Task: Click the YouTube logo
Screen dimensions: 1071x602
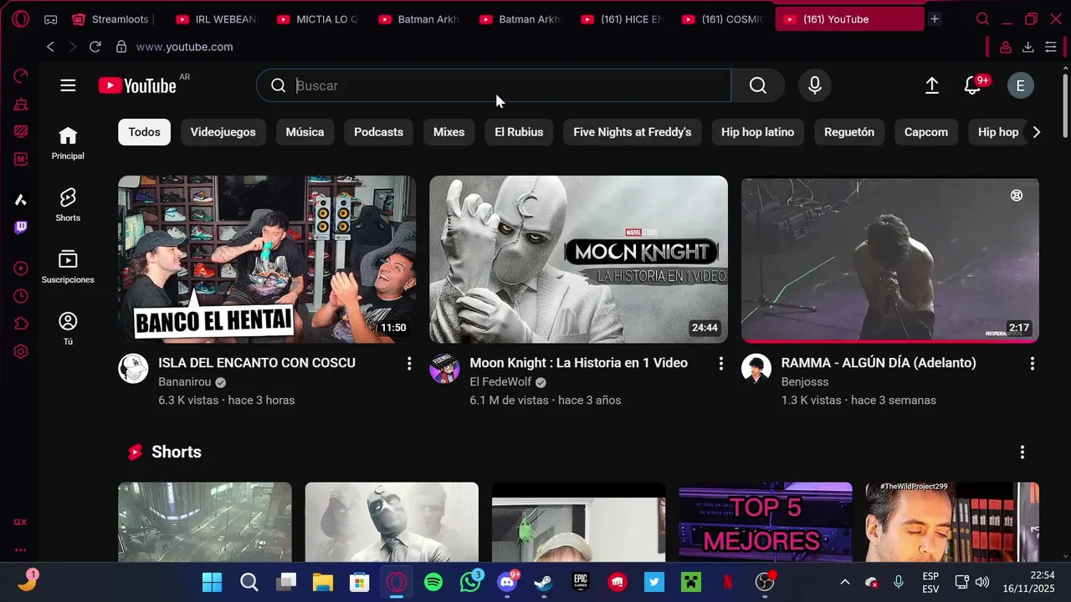Action: pyautogui.click(x=137, y=85)
